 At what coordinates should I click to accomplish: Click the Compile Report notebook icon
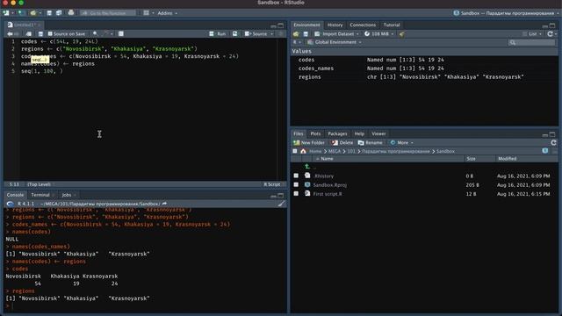(x=121, y=33)
